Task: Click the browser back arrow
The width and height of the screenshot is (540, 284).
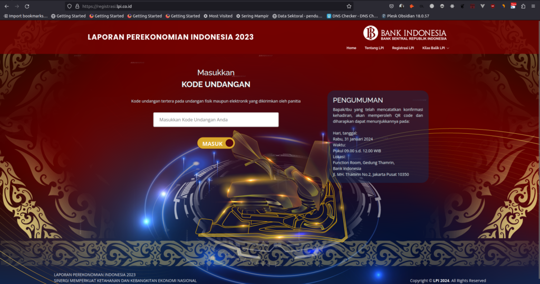Action: 6,6
